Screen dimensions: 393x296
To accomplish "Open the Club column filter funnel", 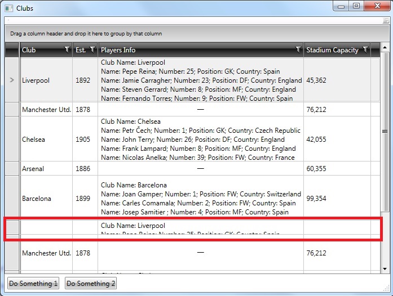I will coord(67,50).
